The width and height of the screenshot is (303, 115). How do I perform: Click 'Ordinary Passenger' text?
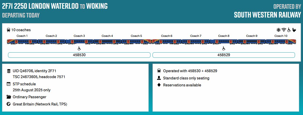[30, 97]
